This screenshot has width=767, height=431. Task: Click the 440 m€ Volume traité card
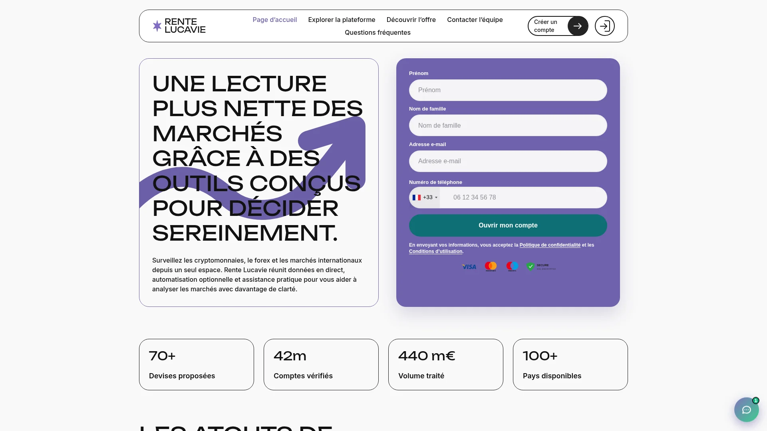(x=445, y=364)
